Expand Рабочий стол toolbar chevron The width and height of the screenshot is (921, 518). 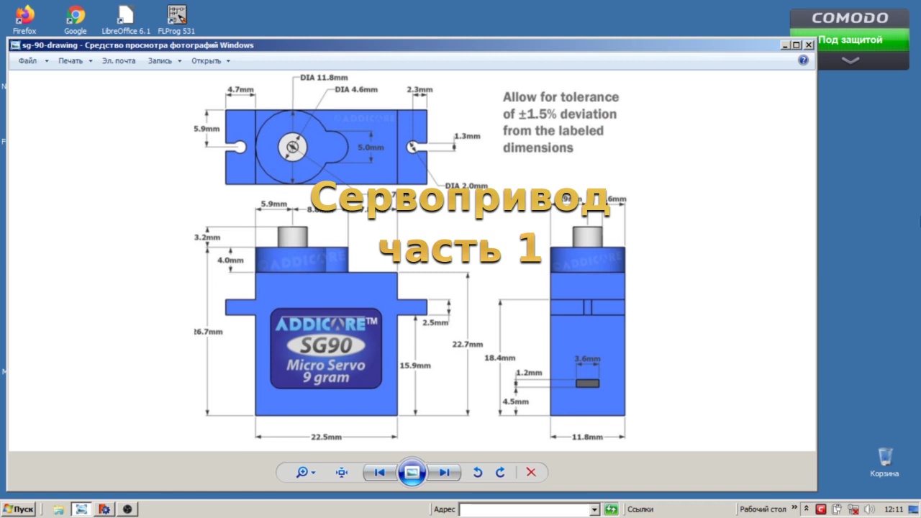point(795,508)
